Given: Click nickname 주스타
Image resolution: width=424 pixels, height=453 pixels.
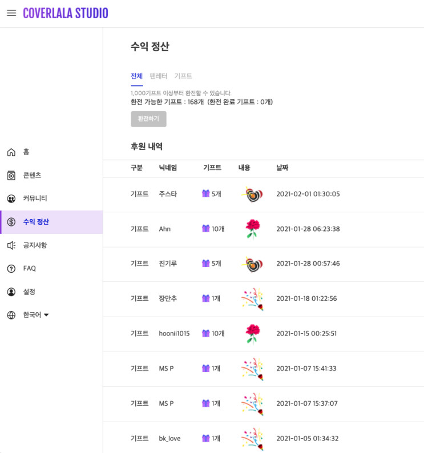Looking at the screenshot, I should click(168, 194).
